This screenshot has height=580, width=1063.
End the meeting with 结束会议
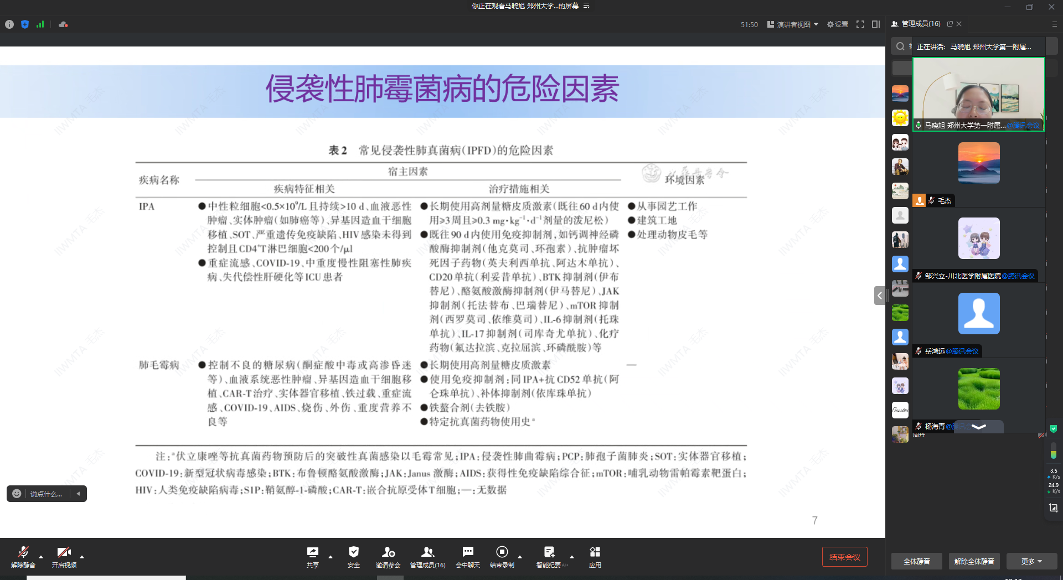[844, 556]
